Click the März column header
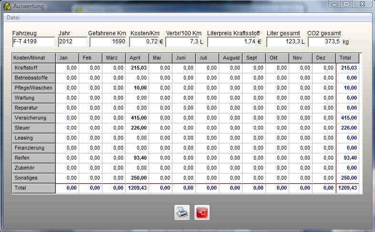Screen dimensions: 375x232 pyautogui.click(x=114, y=58)
